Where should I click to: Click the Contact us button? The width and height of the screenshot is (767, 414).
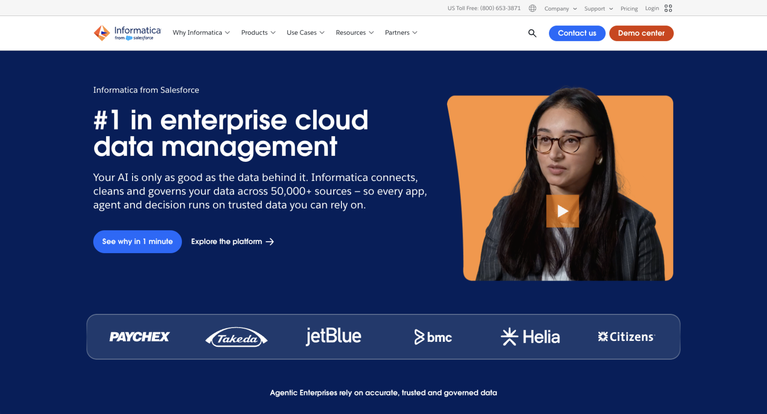coord(577,33)
